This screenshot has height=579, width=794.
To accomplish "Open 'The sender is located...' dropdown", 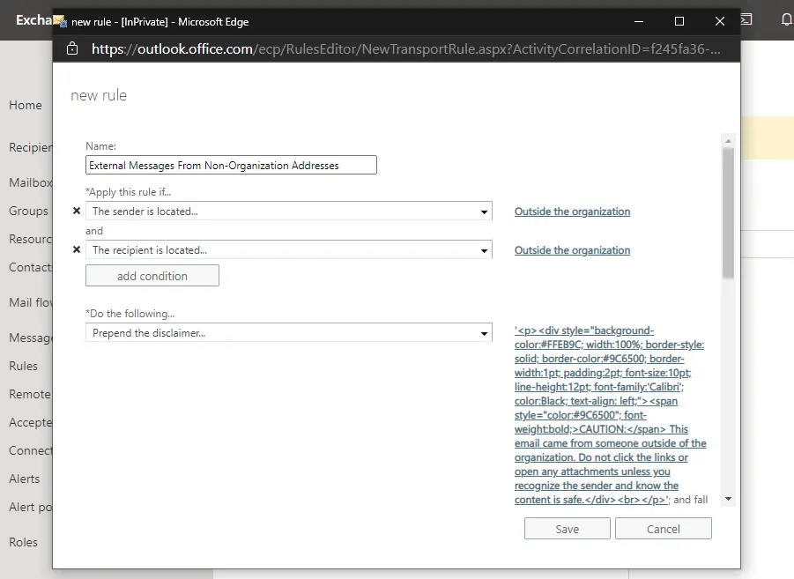I will click(x=289, y=212).
